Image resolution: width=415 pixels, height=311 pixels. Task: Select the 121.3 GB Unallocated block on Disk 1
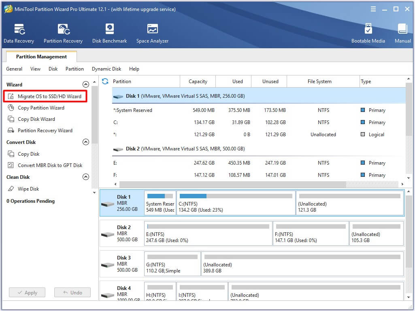pyautogui.click(x=350, y=203)
